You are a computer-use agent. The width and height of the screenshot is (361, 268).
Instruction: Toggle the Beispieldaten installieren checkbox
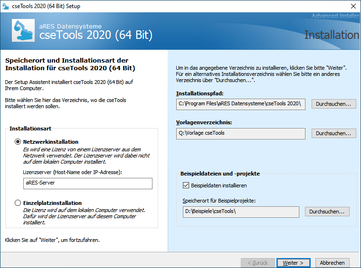tap(186, 185)
